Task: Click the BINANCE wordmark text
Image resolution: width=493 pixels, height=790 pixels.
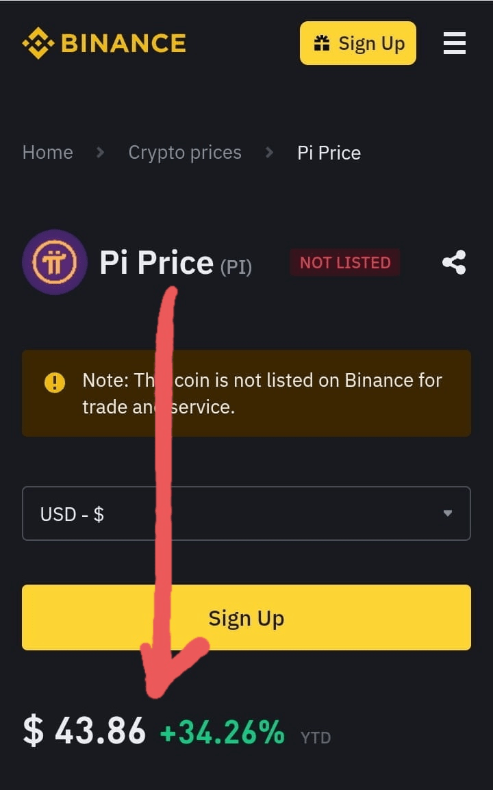Action: pyautogui.click(x=123, y=43)
